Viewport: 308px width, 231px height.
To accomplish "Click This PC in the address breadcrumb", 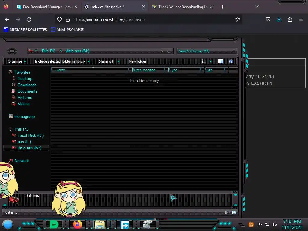I will (48, 51).
